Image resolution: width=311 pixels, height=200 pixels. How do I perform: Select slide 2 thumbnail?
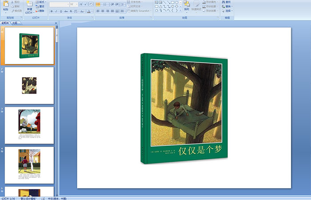point(29,86)
